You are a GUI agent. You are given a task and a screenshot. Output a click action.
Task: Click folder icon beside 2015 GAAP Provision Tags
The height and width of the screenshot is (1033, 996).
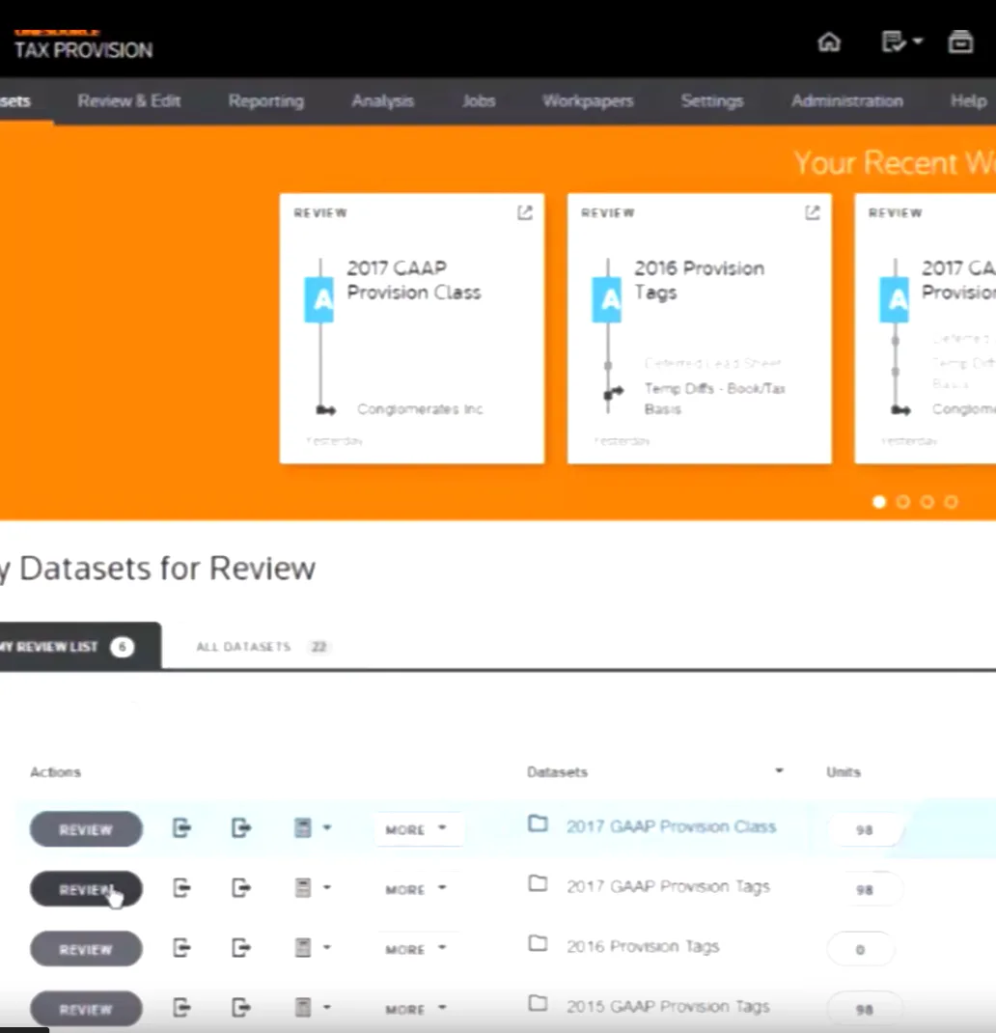[539, 1003]
